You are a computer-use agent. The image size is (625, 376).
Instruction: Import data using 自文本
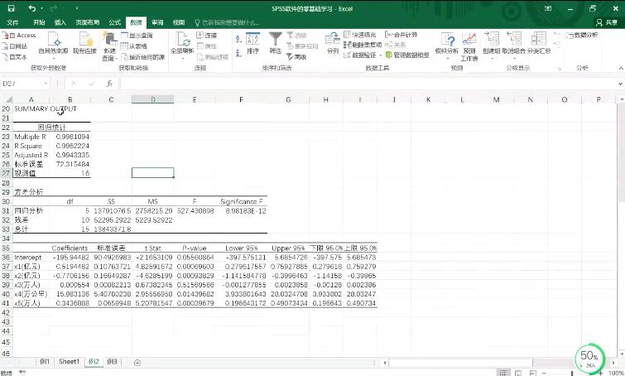[15, 57]
